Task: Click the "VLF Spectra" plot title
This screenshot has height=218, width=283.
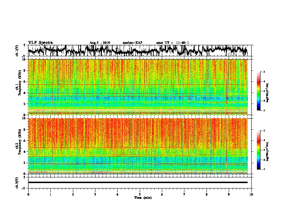Action: point(40,43)
